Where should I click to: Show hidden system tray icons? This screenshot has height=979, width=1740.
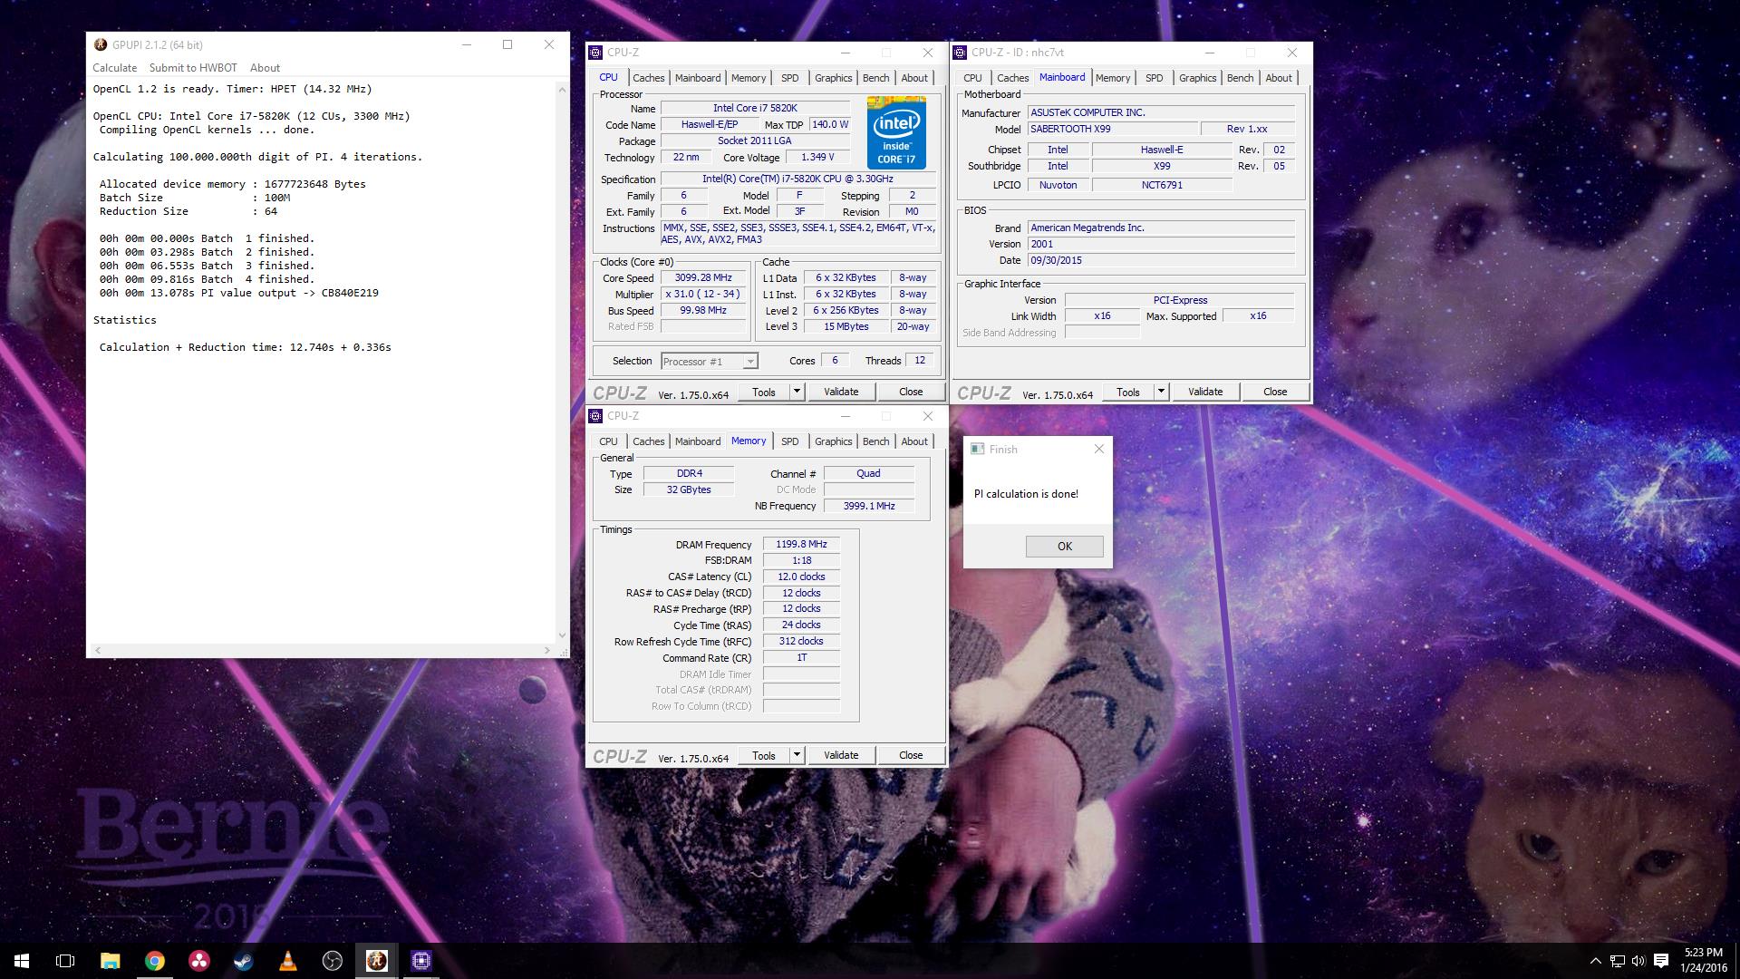[1595, 961]
